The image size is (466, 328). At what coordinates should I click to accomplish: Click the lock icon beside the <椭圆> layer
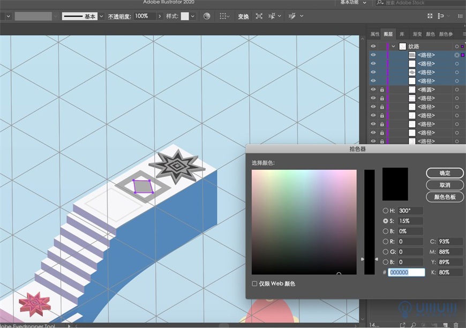pos(382,90)
